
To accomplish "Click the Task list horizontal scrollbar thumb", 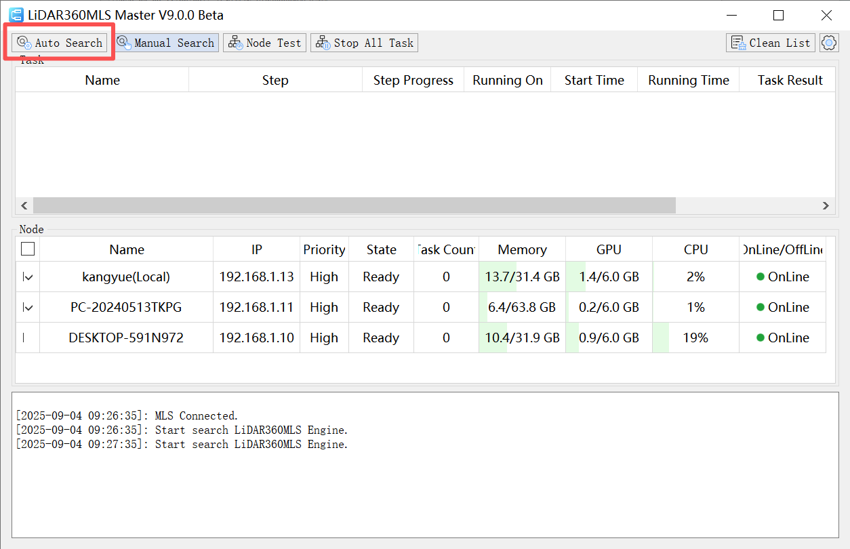I will pos(354,205).
